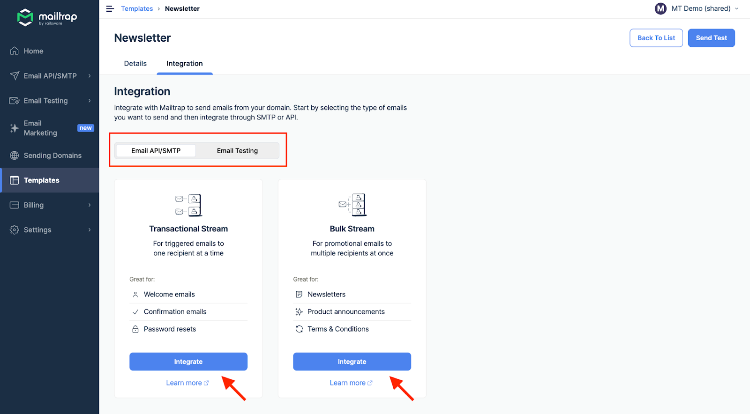
Task: Click the Send Test button
Action: tap(711, 37)
